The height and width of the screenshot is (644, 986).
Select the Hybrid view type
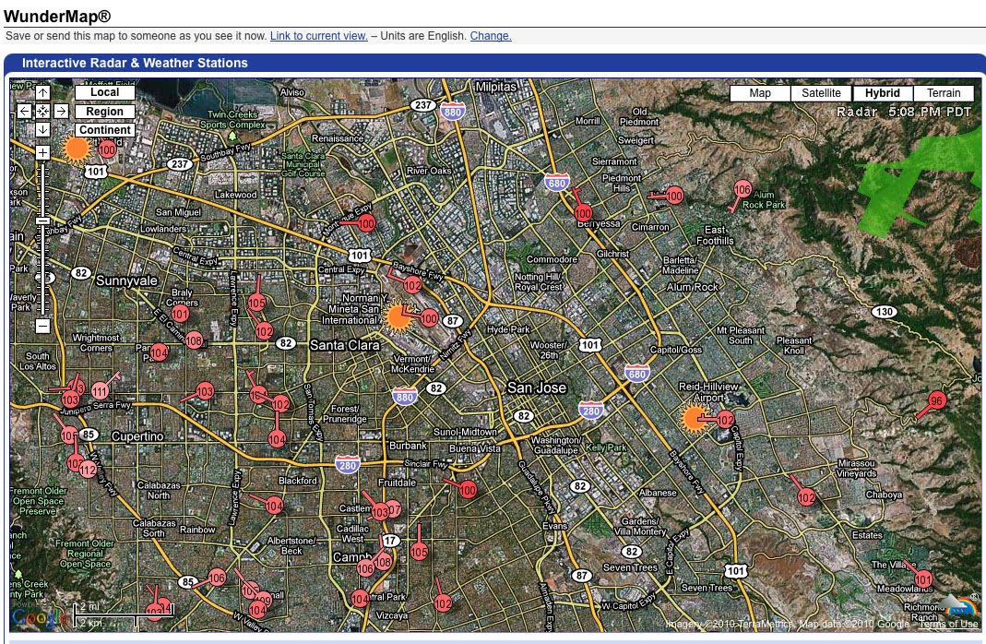pos(883,93)
